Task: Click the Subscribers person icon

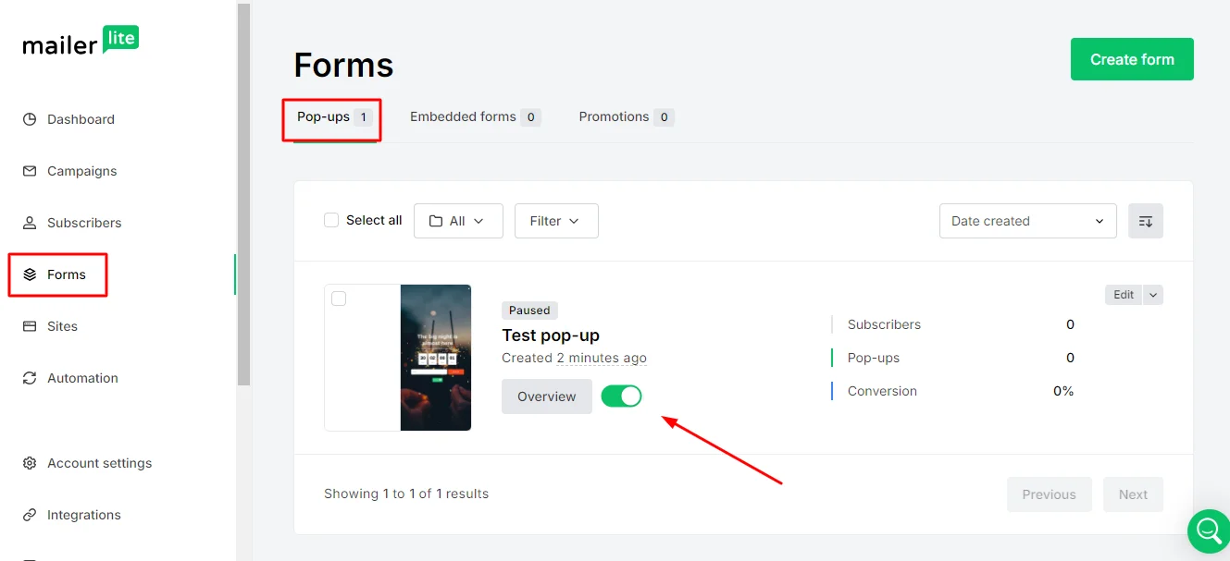Action: pos(30,223)
